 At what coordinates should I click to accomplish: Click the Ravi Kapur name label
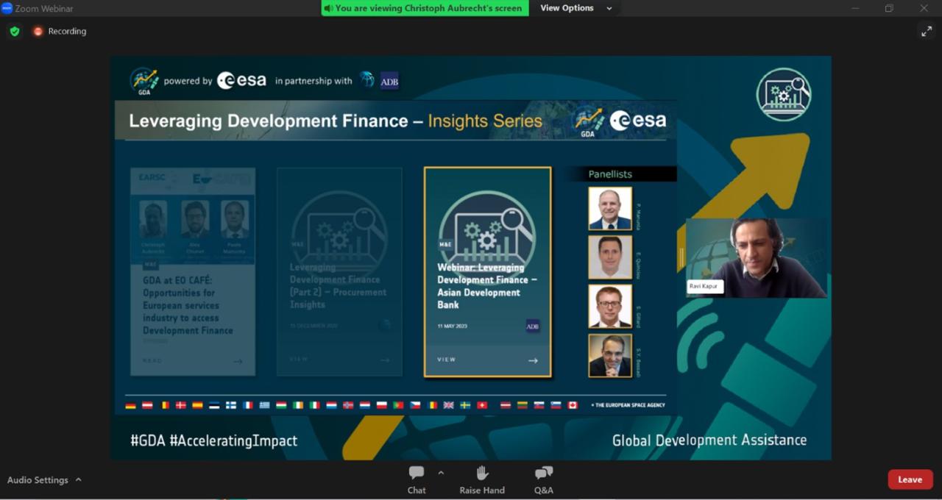pos(705,286)
